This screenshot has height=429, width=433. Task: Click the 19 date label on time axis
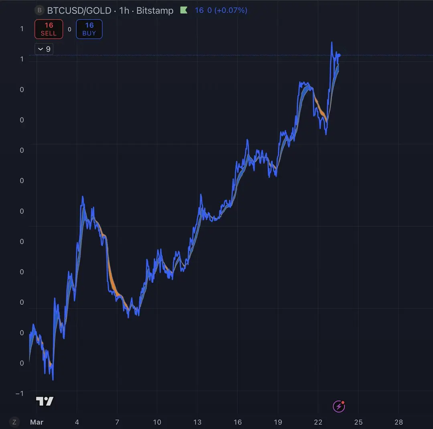click(x=278, y=422)
